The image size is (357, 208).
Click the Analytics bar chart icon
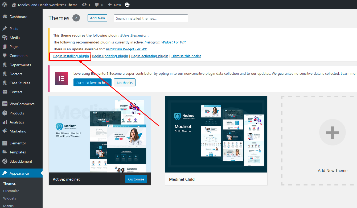[5, 122]
